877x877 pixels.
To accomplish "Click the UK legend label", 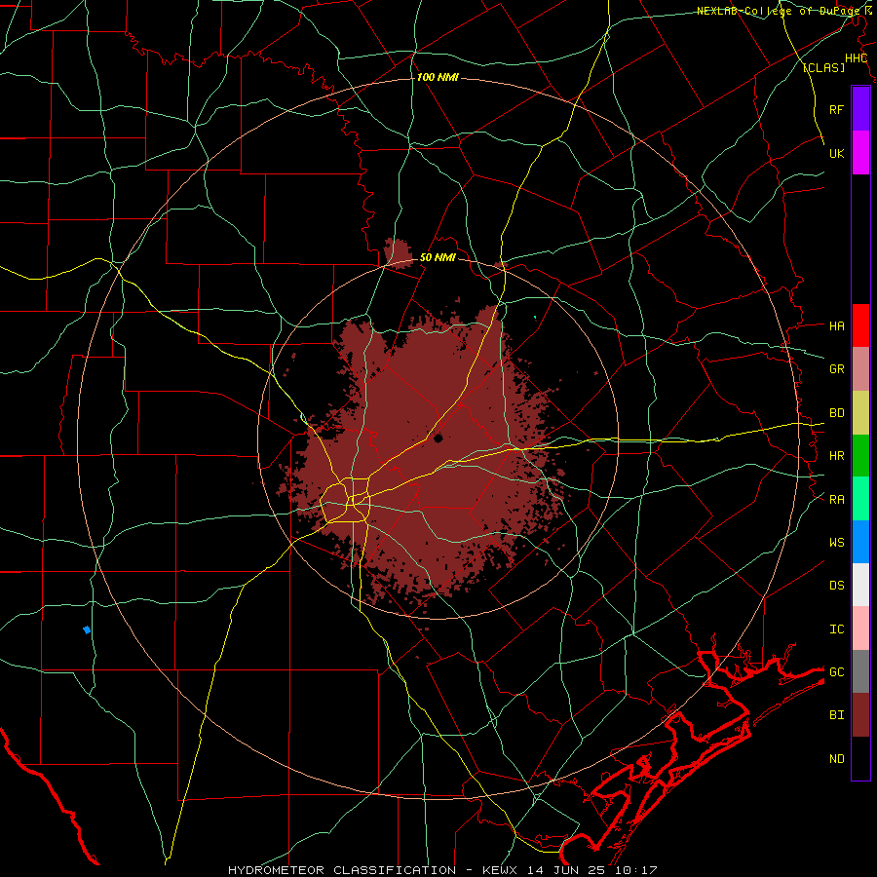I will [x=836, y=153].
